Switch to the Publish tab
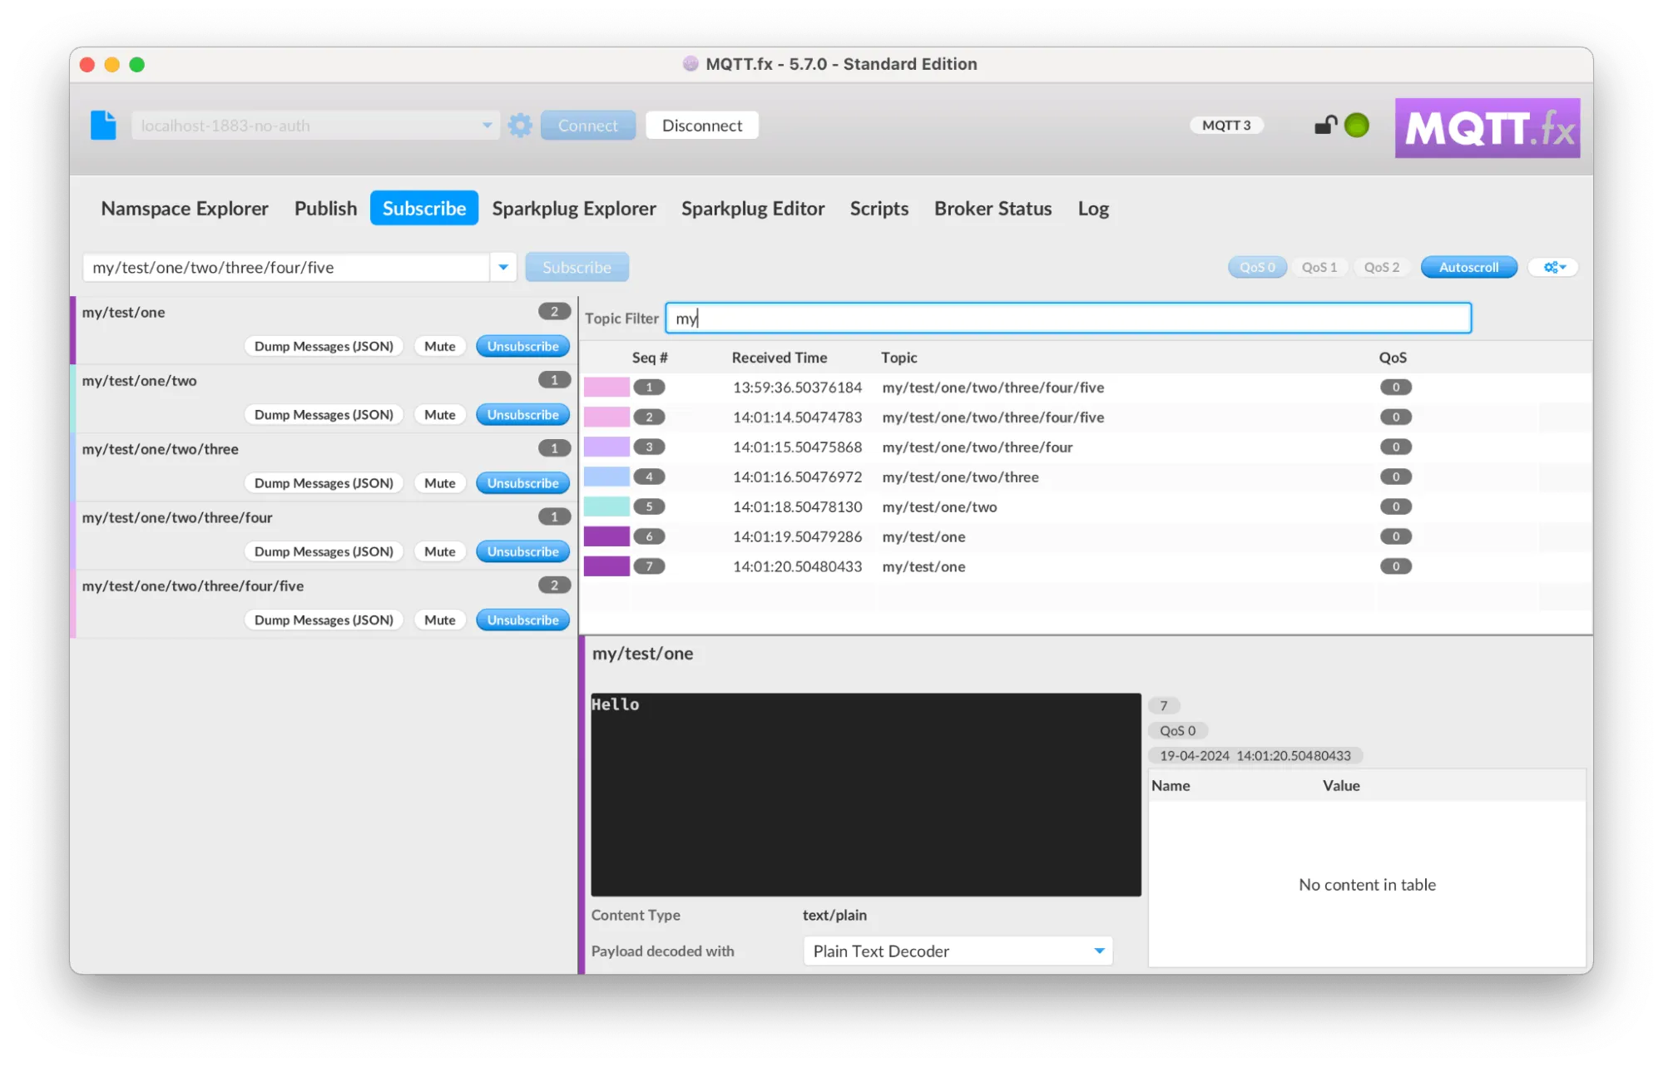The height and width of the screenshot is (1067, 1663). click(325, 208)
